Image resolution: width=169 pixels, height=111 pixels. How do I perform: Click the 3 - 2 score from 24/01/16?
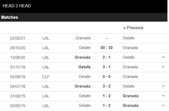pos(107,86)
